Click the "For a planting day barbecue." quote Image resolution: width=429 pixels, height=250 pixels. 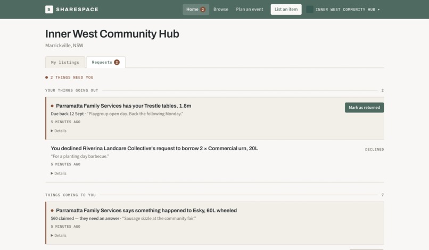pyautogui.click(x=80, y=157)
